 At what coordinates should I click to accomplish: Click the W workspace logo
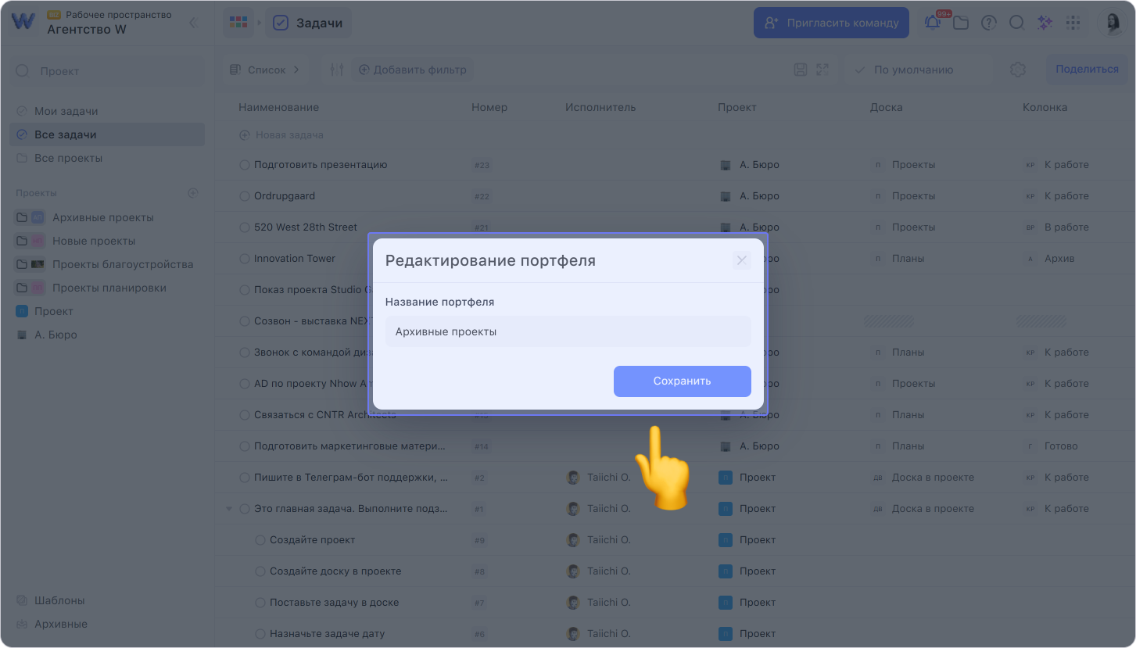click(23, 22)
